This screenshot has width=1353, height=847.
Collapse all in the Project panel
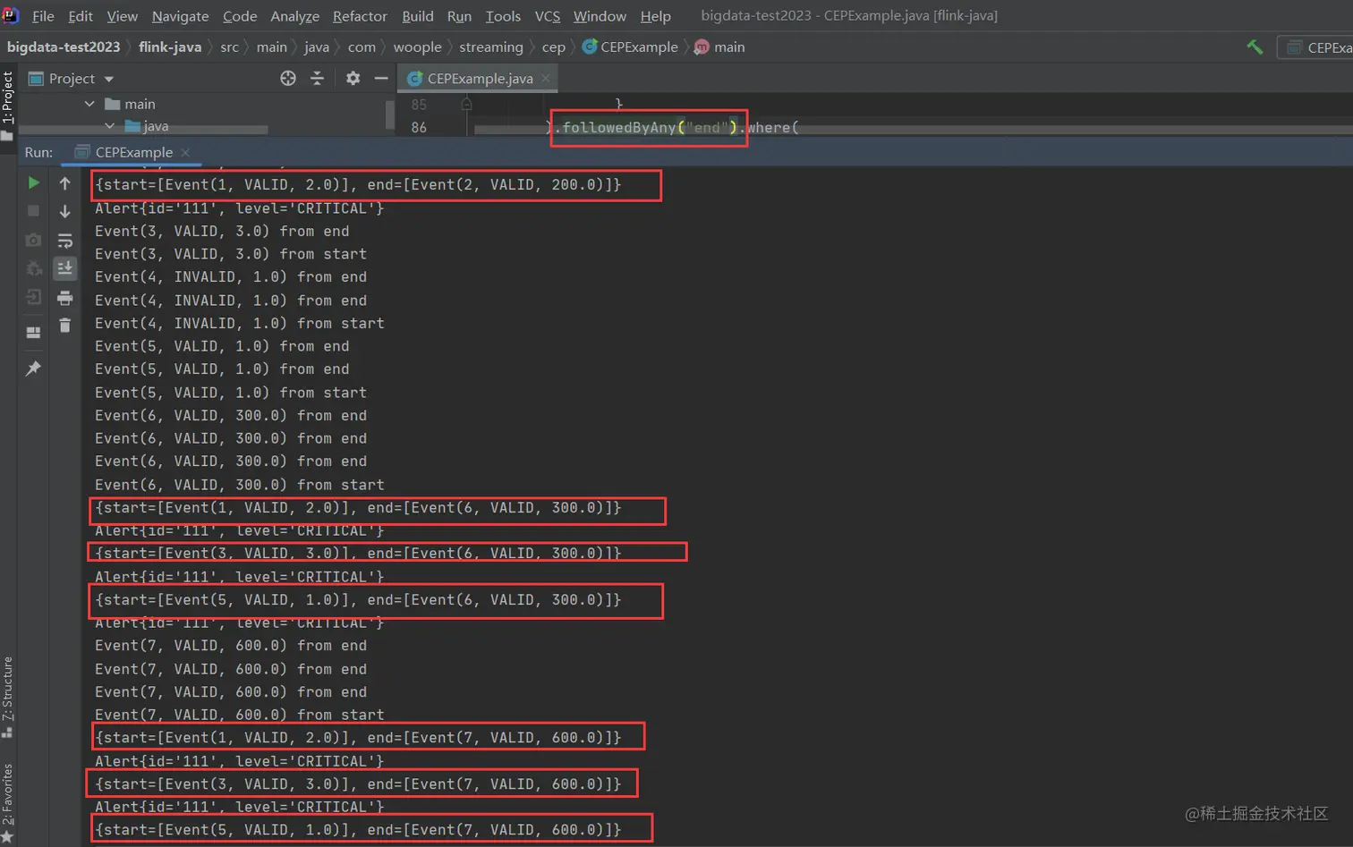click(x=317, y=79)
